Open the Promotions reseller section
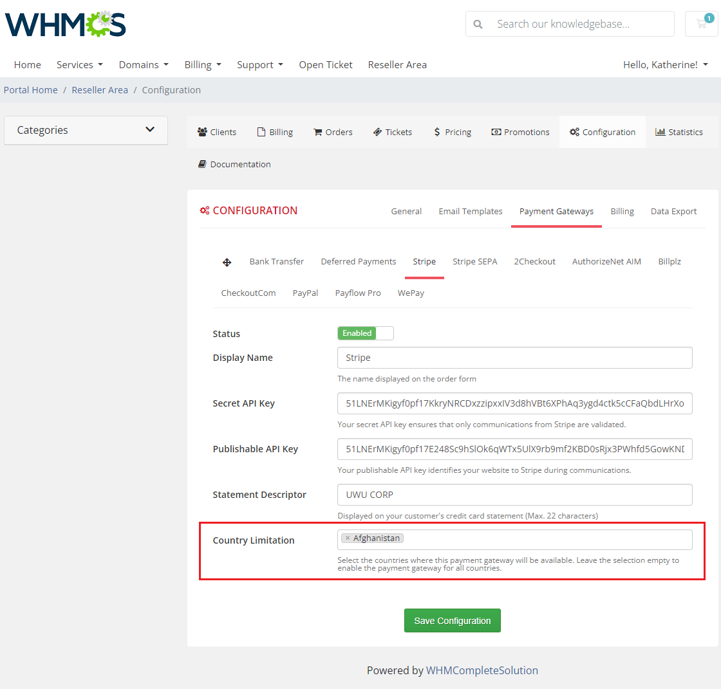This screenshot has width=721, height=689. coord(520,132)
